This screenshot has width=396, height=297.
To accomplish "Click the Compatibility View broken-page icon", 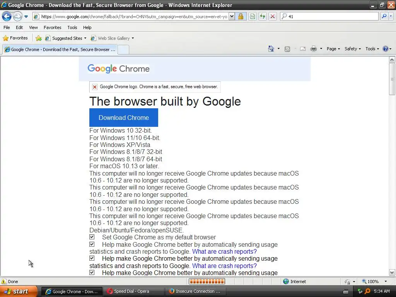I will click(x=253, y=17).
